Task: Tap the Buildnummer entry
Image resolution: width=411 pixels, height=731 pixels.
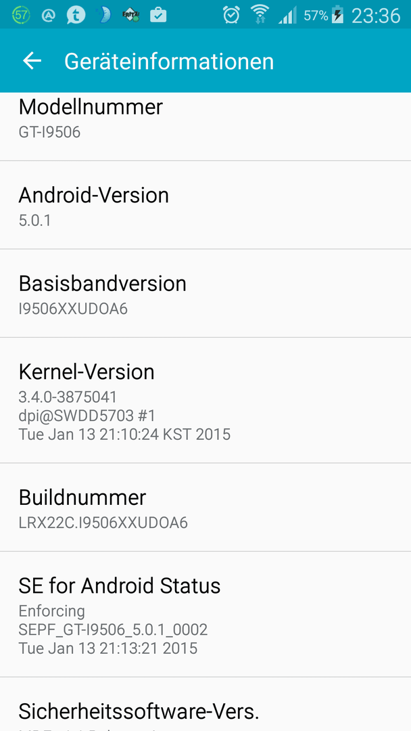Action: (205, 507)
